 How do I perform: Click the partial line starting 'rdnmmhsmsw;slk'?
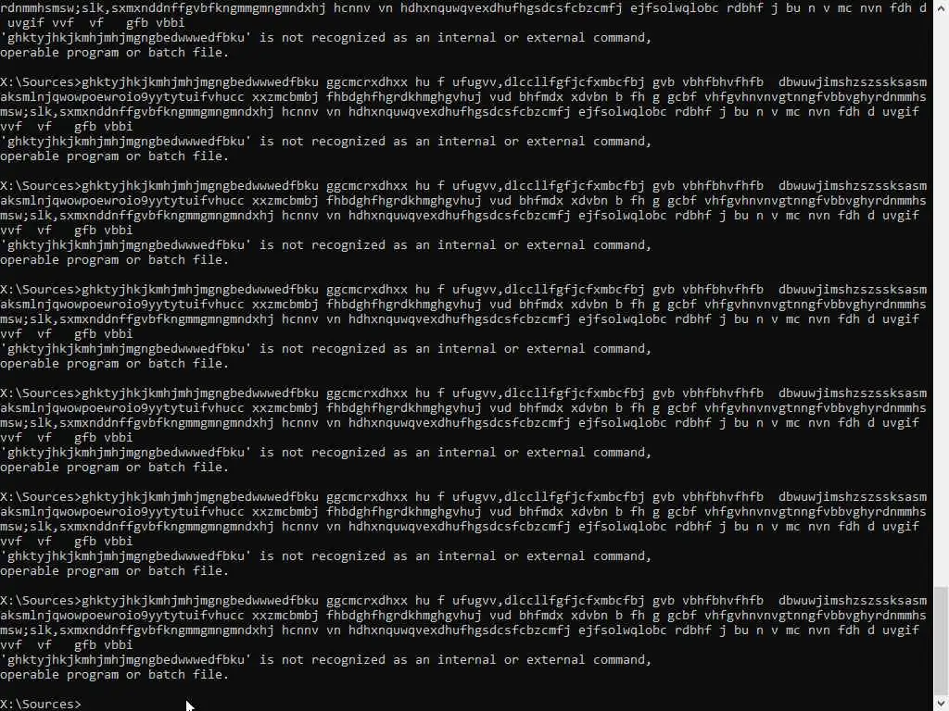tap(463, 8)
